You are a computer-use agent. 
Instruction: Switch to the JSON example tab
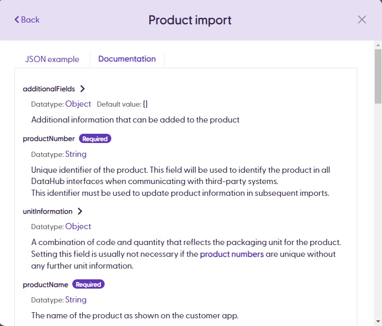[52, 59]
